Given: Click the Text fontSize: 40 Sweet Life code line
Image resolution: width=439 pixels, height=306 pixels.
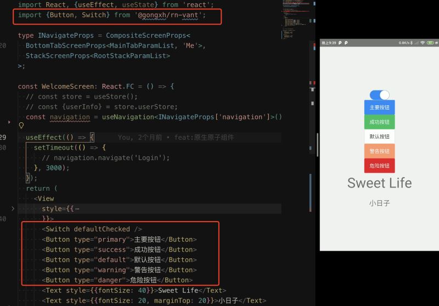Looking at the screenshot, I should click(134, 290).
